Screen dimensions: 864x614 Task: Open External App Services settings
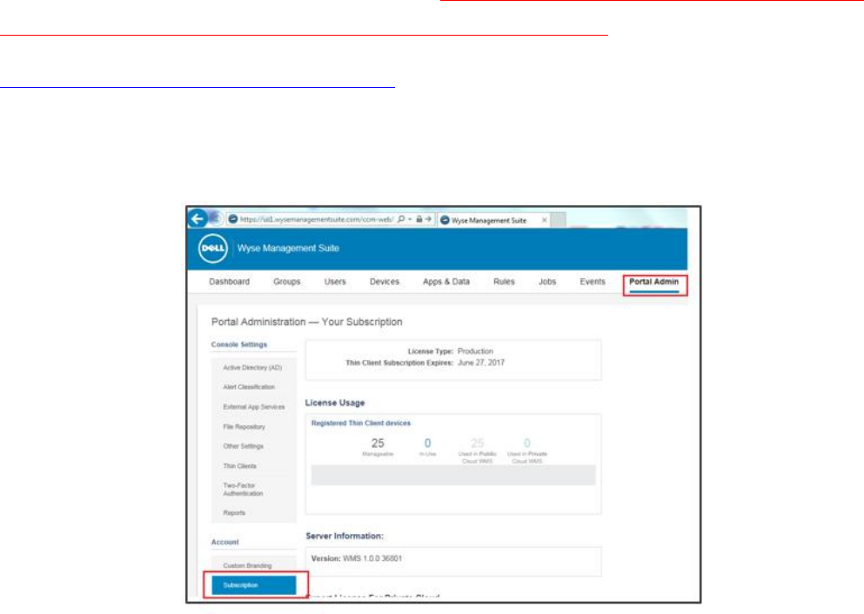254,407
